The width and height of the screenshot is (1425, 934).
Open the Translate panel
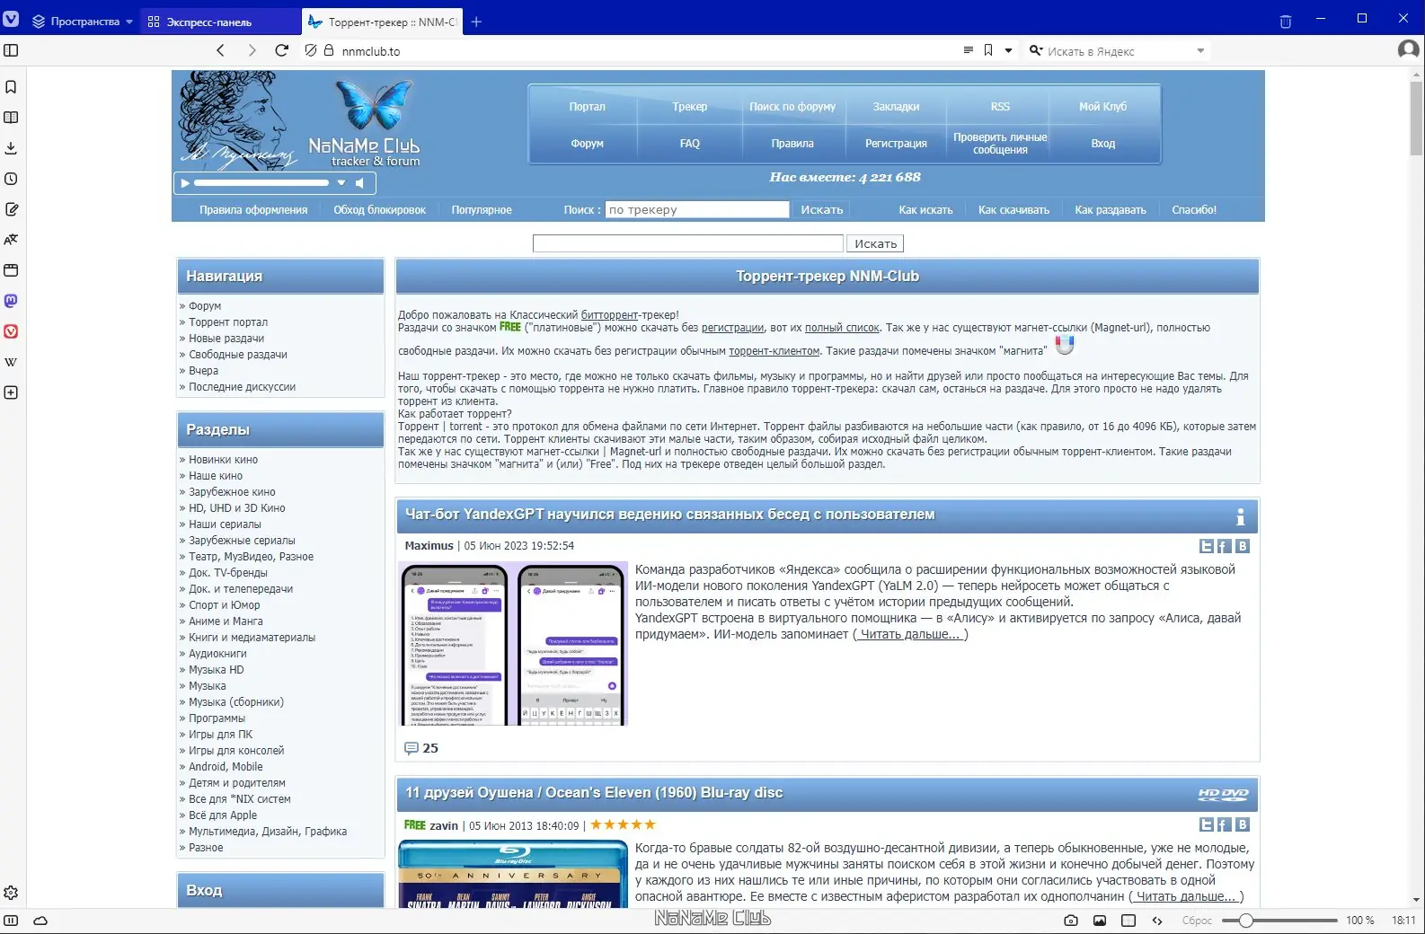[11, 240]
